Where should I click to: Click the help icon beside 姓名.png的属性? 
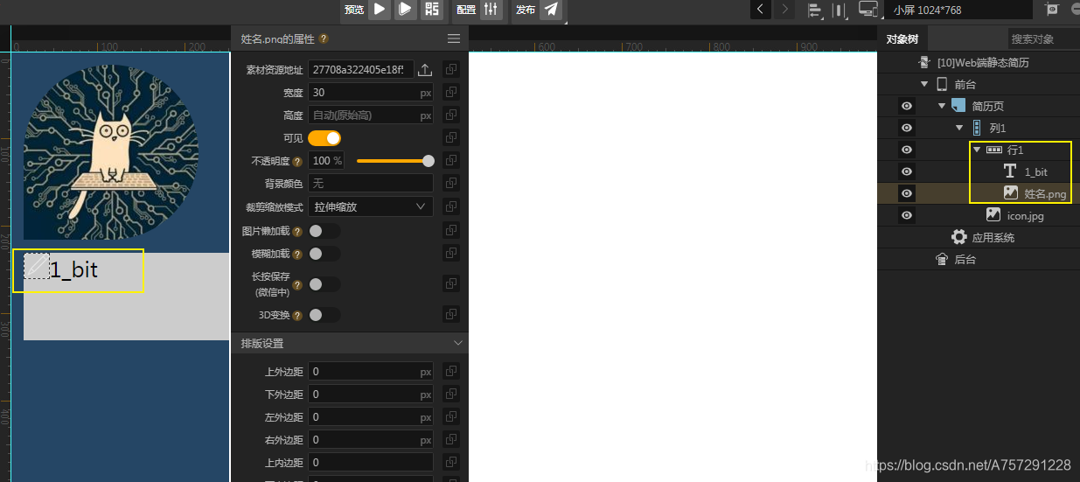coord(324,38)
